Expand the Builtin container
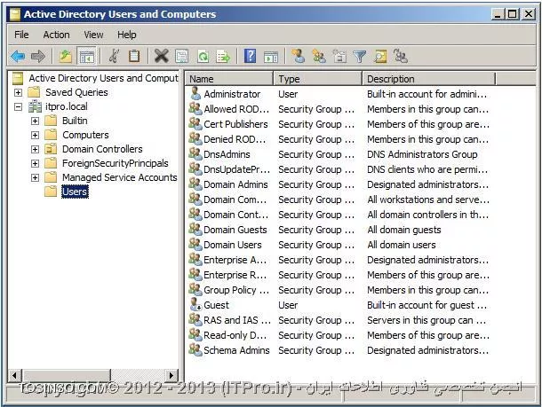This screenshot has width=542, height=407. click(35, 121)
